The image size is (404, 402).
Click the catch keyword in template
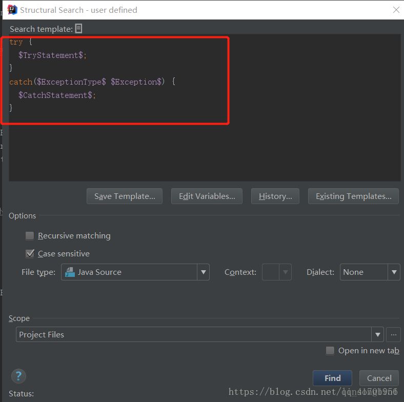(x=21, y=82)
